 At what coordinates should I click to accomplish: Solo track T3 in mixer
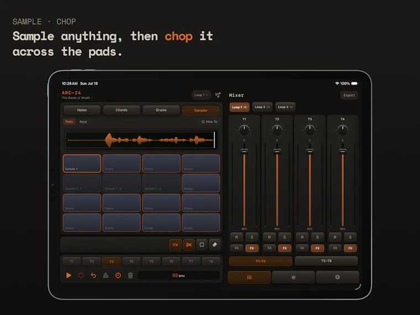tap(317, 237)
